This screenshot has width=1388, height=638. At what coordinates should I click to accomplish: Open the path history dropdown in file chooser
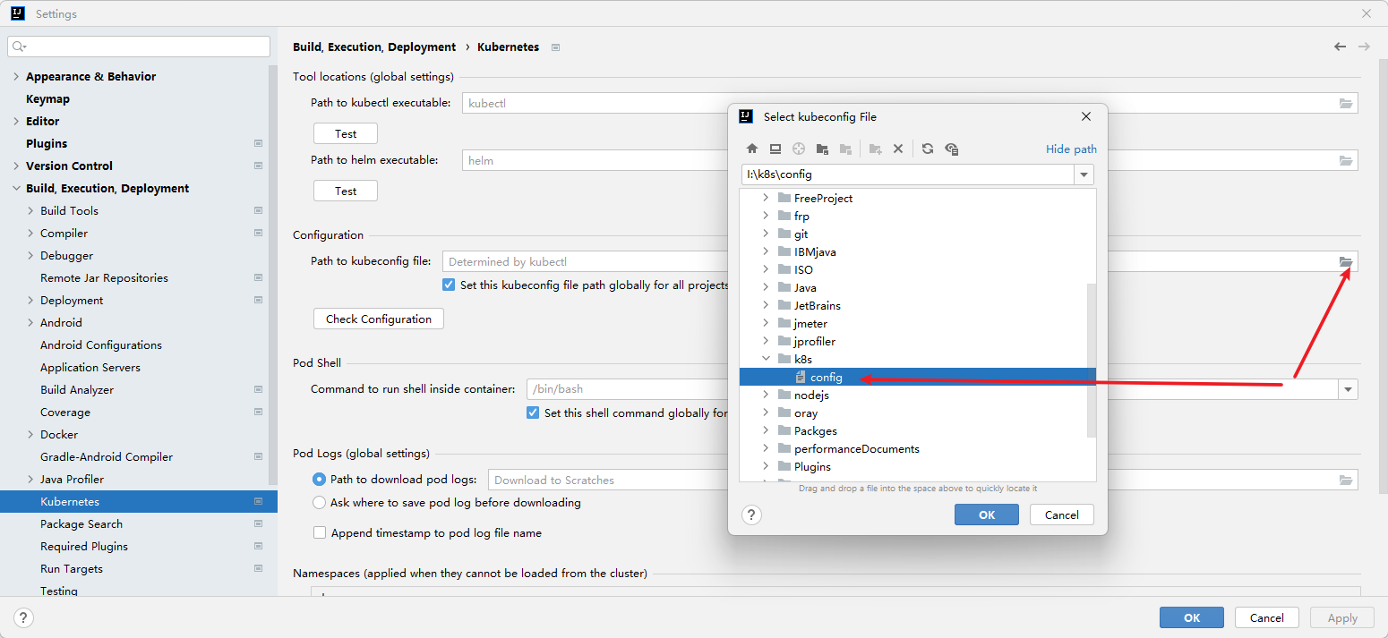coord(1084,174)
